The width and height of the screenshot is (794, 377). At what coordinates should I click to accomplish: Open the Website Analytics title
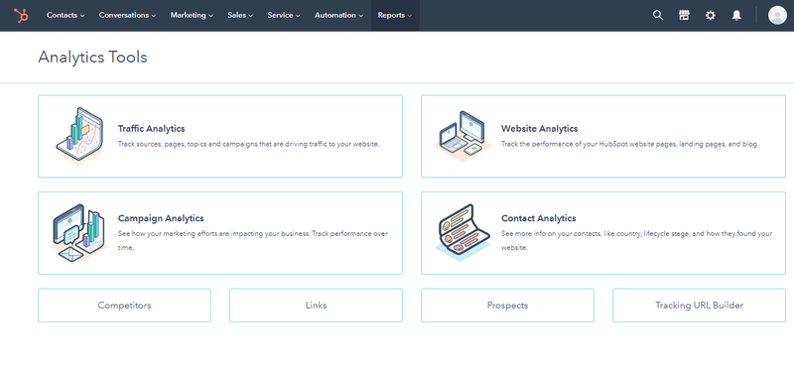tap(539, 129)
